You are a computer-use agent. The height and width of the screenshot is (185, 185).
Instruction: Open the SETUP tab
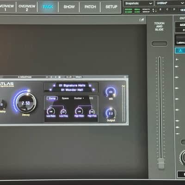[x=111, y=6]
